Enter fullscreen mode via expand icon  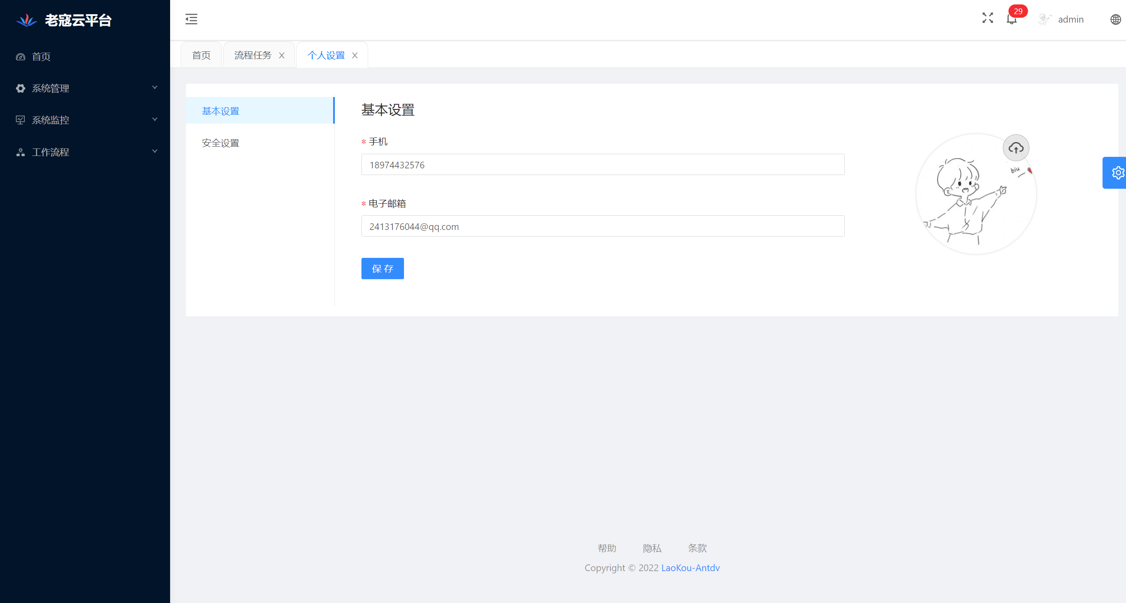coord(987,18)
